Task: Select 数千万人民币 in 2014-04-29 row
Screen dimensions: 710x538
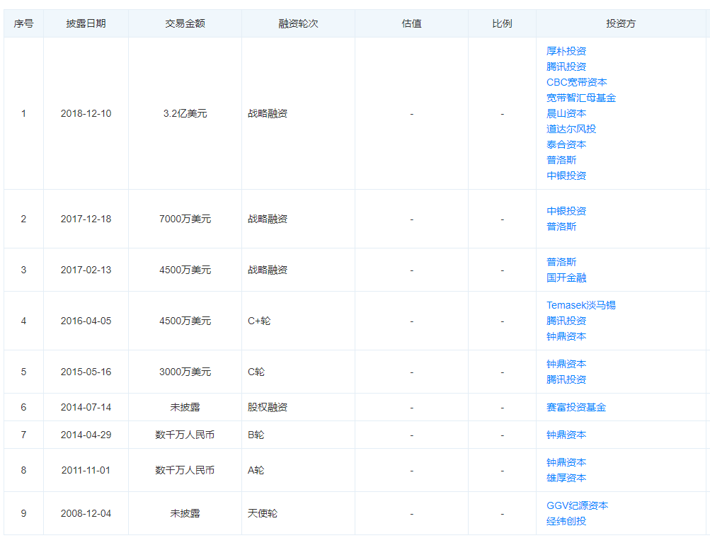Action: [x=185, y=435]
